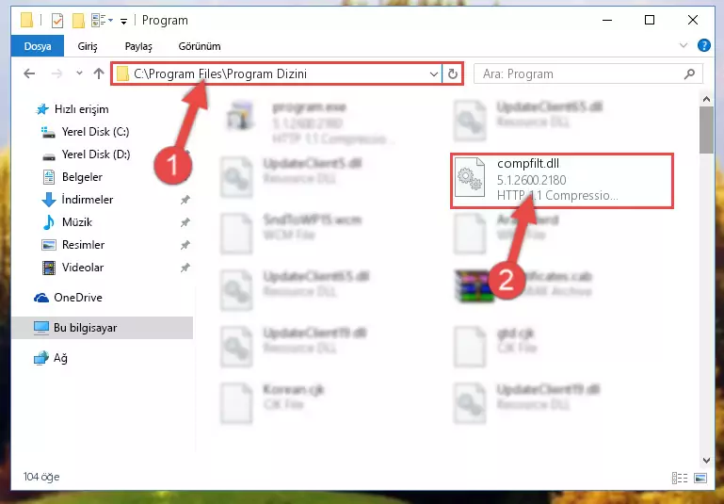Click the folder icon in title bar
The height and width of the screenshot is (504, 724).
click(x=26, y=21)
